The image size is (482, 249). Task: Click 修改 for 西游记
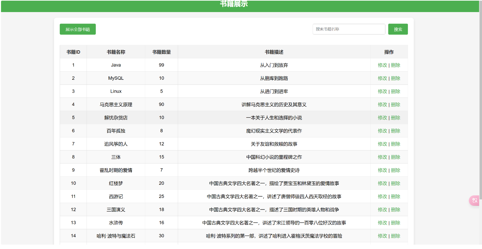382,196
